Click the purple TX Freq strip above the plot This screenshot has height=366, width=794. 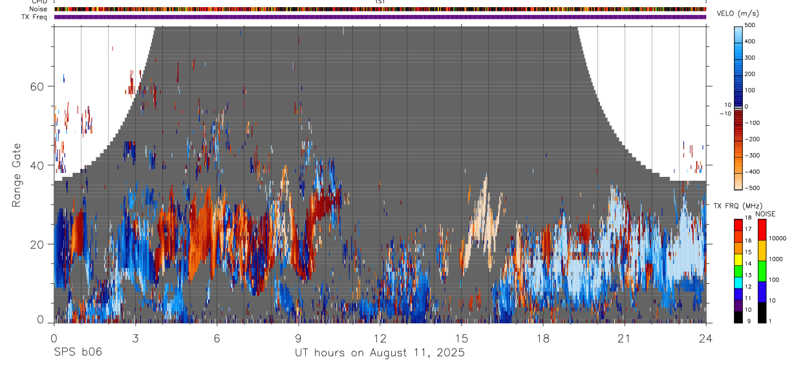[380, 17]
